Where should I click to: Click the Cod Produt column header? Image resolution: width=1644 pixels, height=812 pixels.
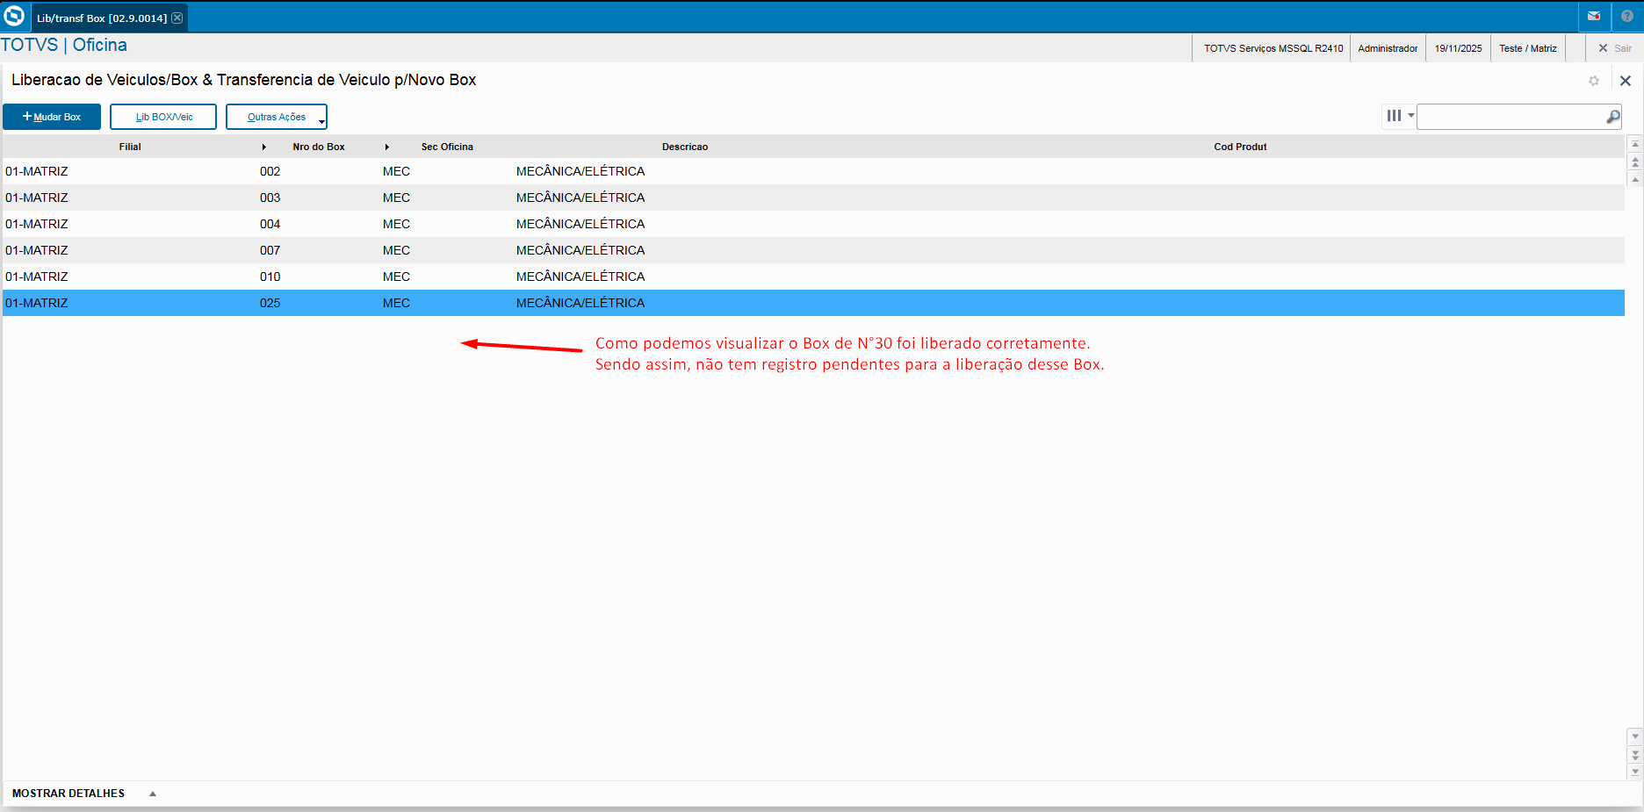1240,147
